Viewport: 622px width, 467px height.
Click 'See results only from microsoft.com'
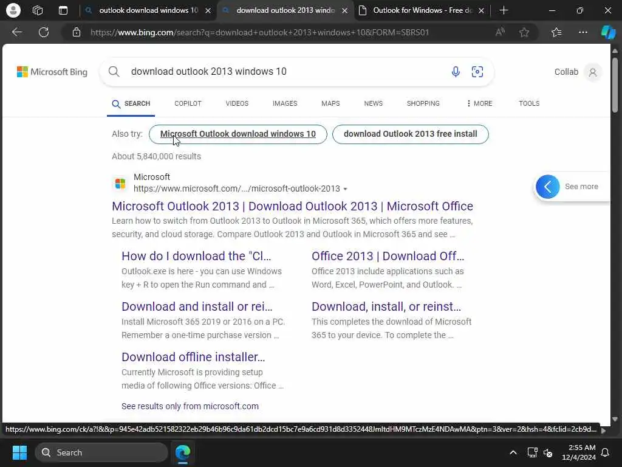190,406
